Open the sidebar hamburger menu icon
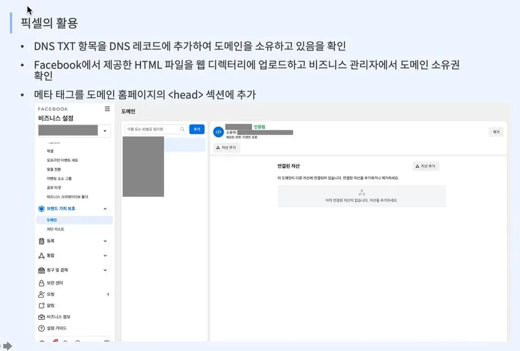 point(106,108)
